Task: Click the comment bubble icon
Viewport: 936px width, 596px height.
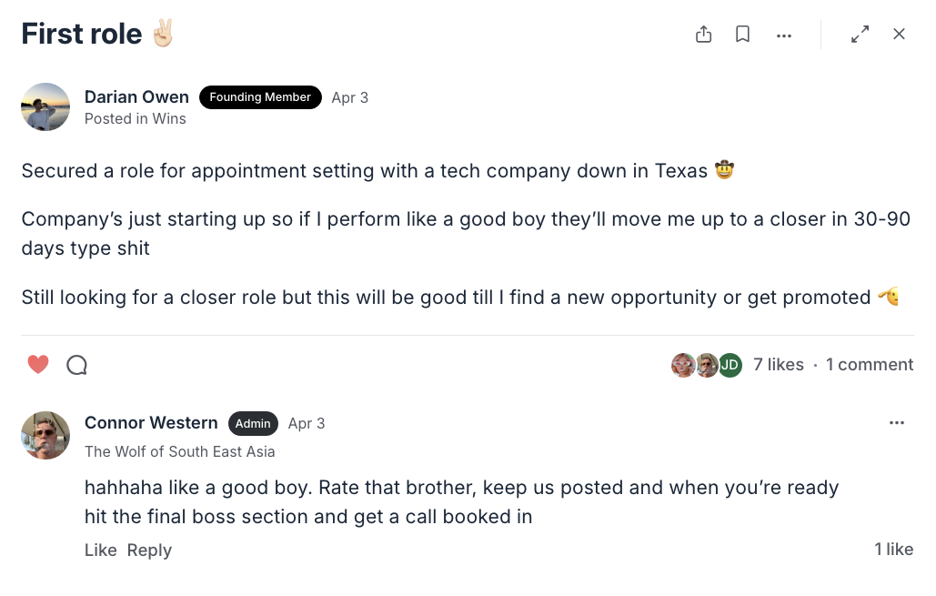Action: 76,365
